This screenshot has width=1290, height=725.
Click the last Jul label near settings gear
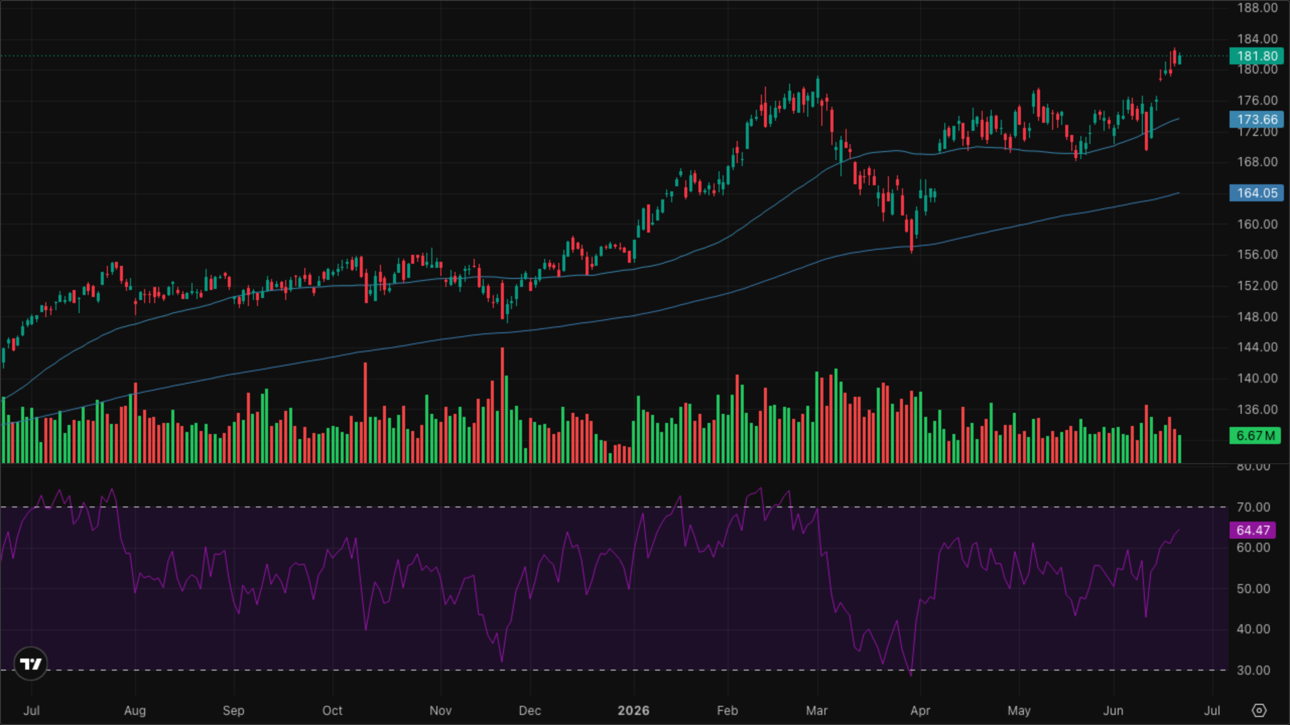(1212, 710)
